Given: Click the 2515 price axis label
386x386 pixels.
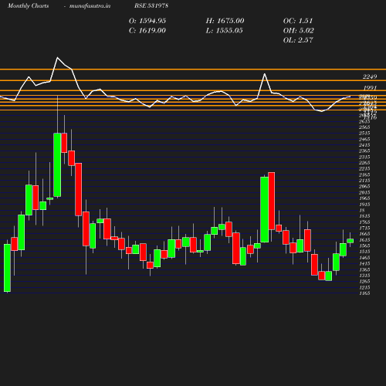Looking at the screenshot, I should (364, 134).
